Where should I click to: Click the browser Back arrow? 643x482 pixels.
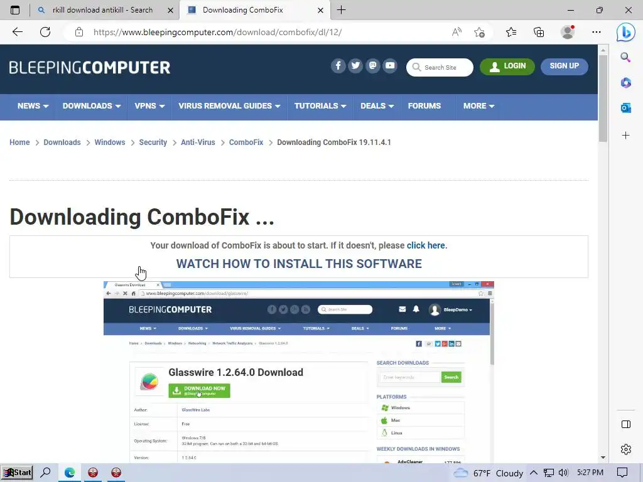(17, 32)
